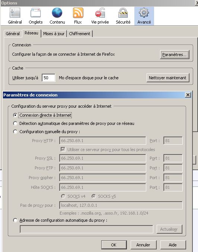
Task: Click the Annuler button
Action: tap(143, 245)
